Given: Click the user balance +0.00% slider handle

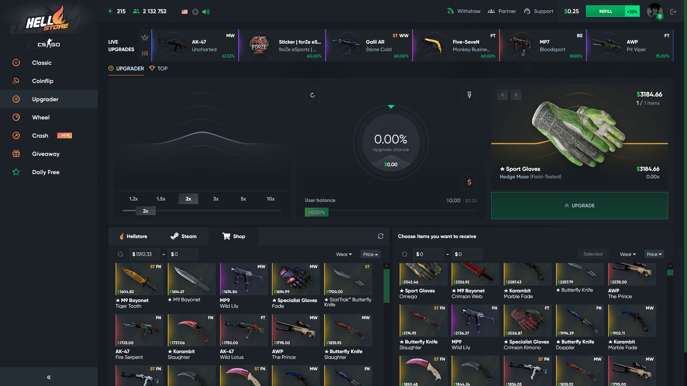Looking at the screenshot, I should point(316,212).
